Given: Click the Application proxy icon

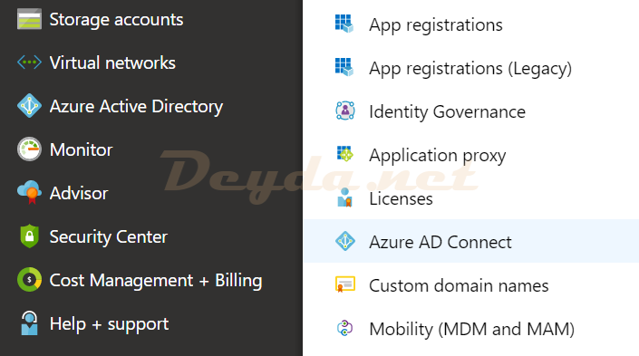Looking at the screenshot, I should 344,154.
